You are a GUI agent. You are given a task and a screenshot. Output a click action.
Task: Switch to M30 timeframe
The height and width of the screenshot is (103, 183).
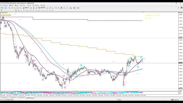[39, 10]
